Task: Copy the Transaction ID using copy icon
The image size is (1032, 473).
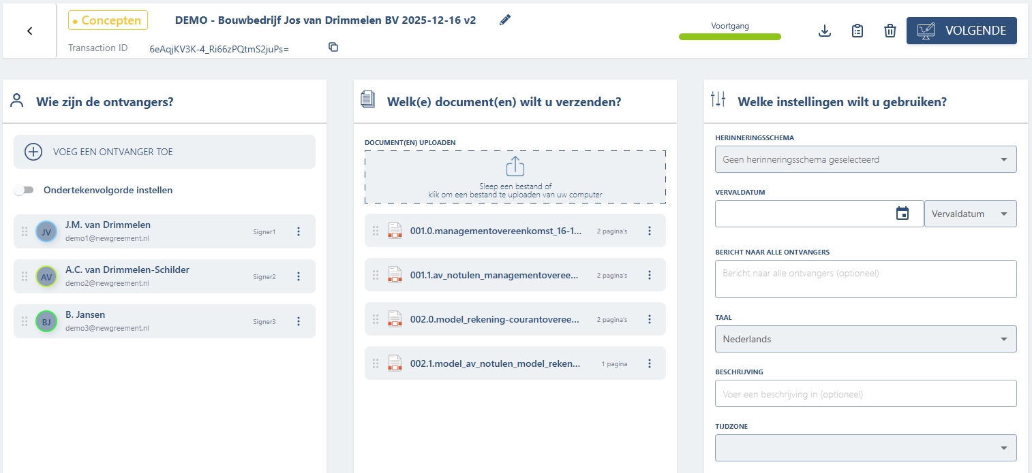Action: 333,48
